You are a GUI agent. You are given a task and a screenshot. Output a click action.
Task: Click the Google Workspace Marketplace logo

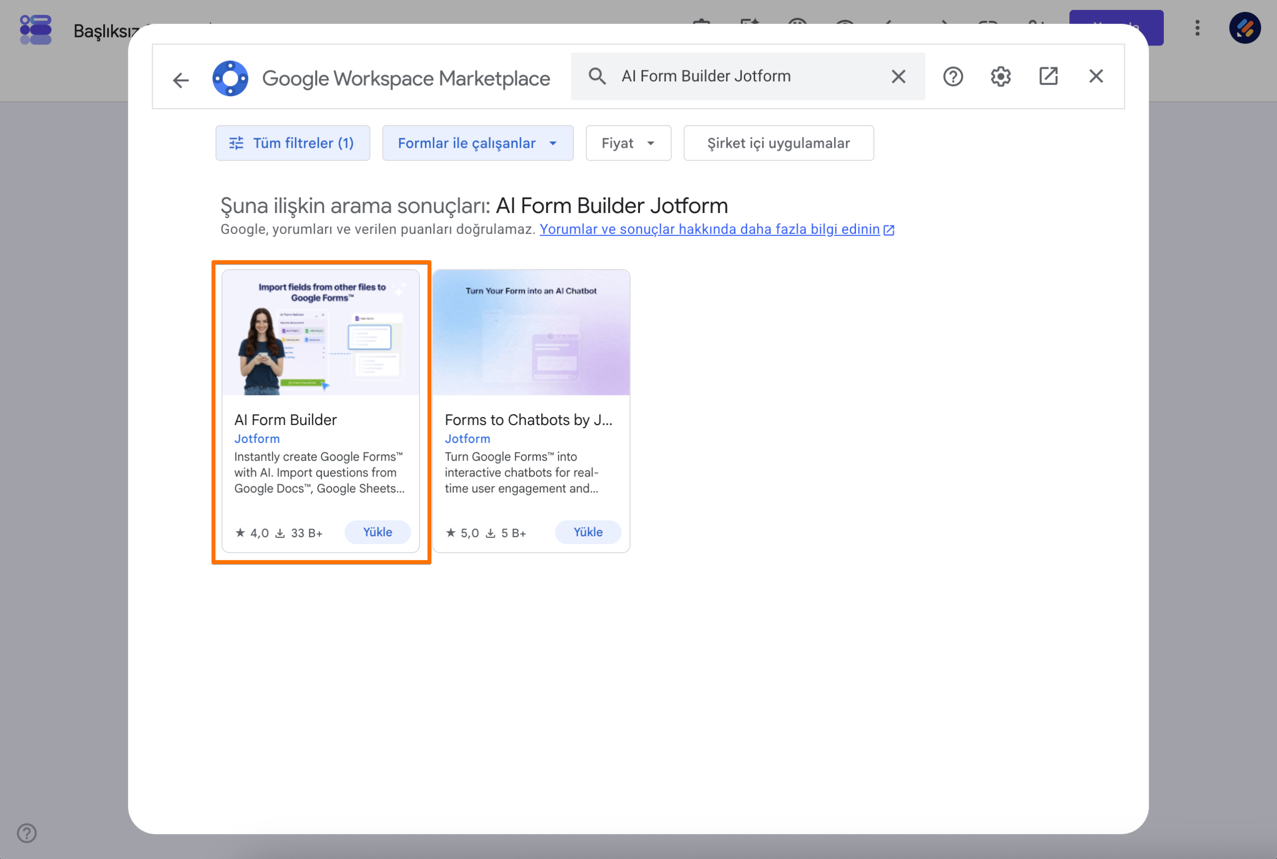click(230, 78)
